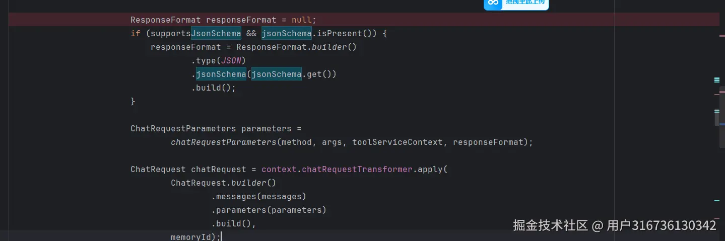
Task: Click highlighted jsonSchema before .isPresent()
Action: point(286,34)
